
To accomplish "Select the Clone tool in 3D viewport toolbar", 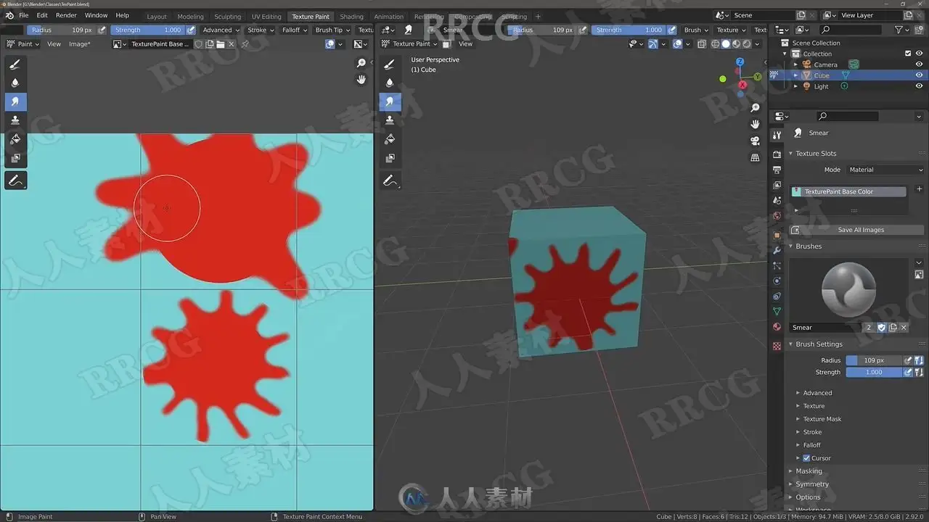I will (390, 120).
